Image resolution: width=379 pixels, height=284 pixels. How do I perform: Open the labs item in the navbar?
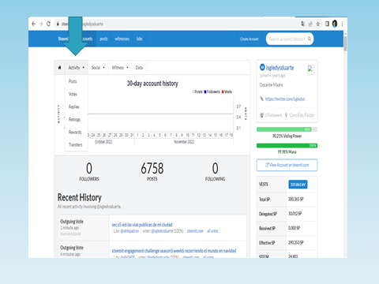tap(140, 39)
